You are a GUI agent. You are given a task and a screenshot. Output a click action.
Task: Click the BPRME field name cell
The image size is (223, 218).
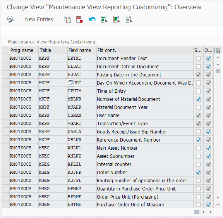coord(82,197)
